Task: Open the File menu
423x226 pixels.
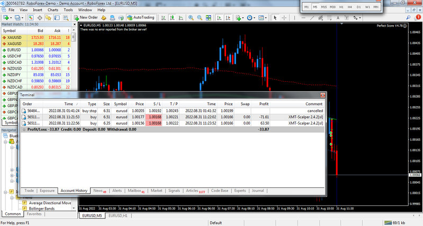Action: 11,10
